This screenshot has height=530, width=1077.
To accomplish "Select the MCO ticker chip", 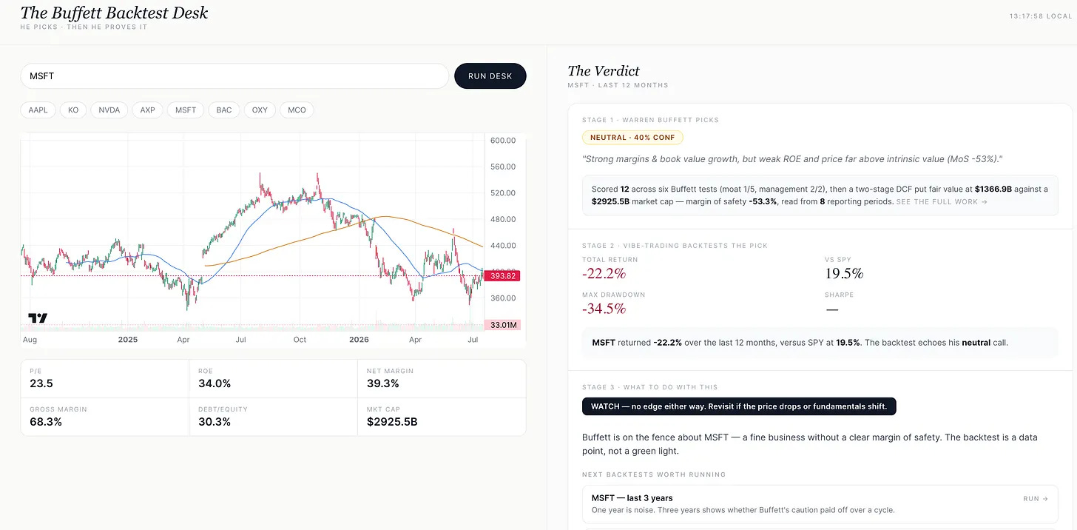I will click(297, 110).
